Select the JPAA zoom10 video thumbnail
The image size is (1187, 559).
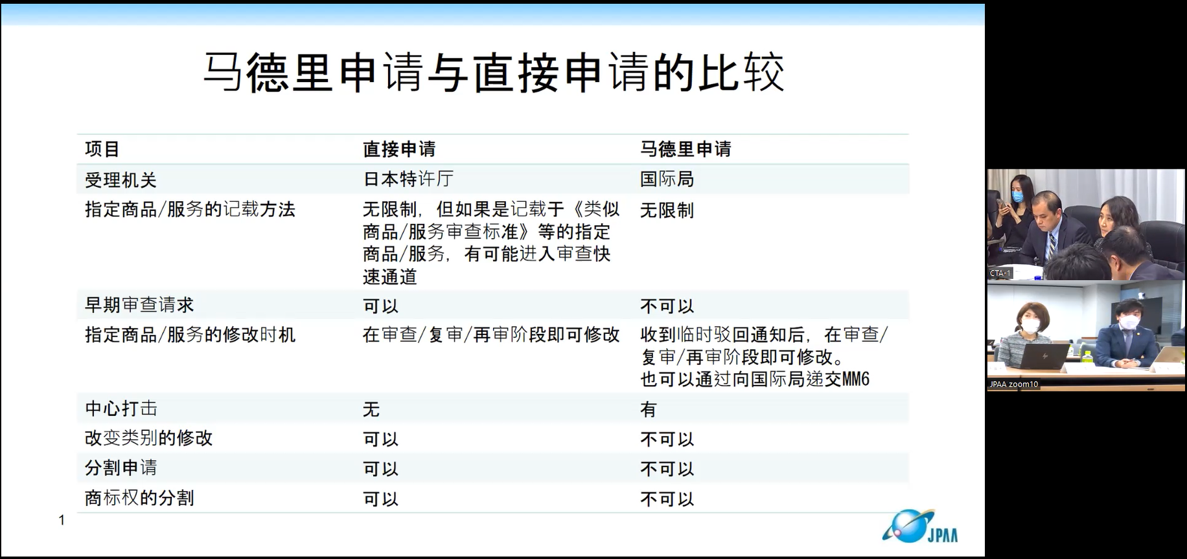[1085, 335]
